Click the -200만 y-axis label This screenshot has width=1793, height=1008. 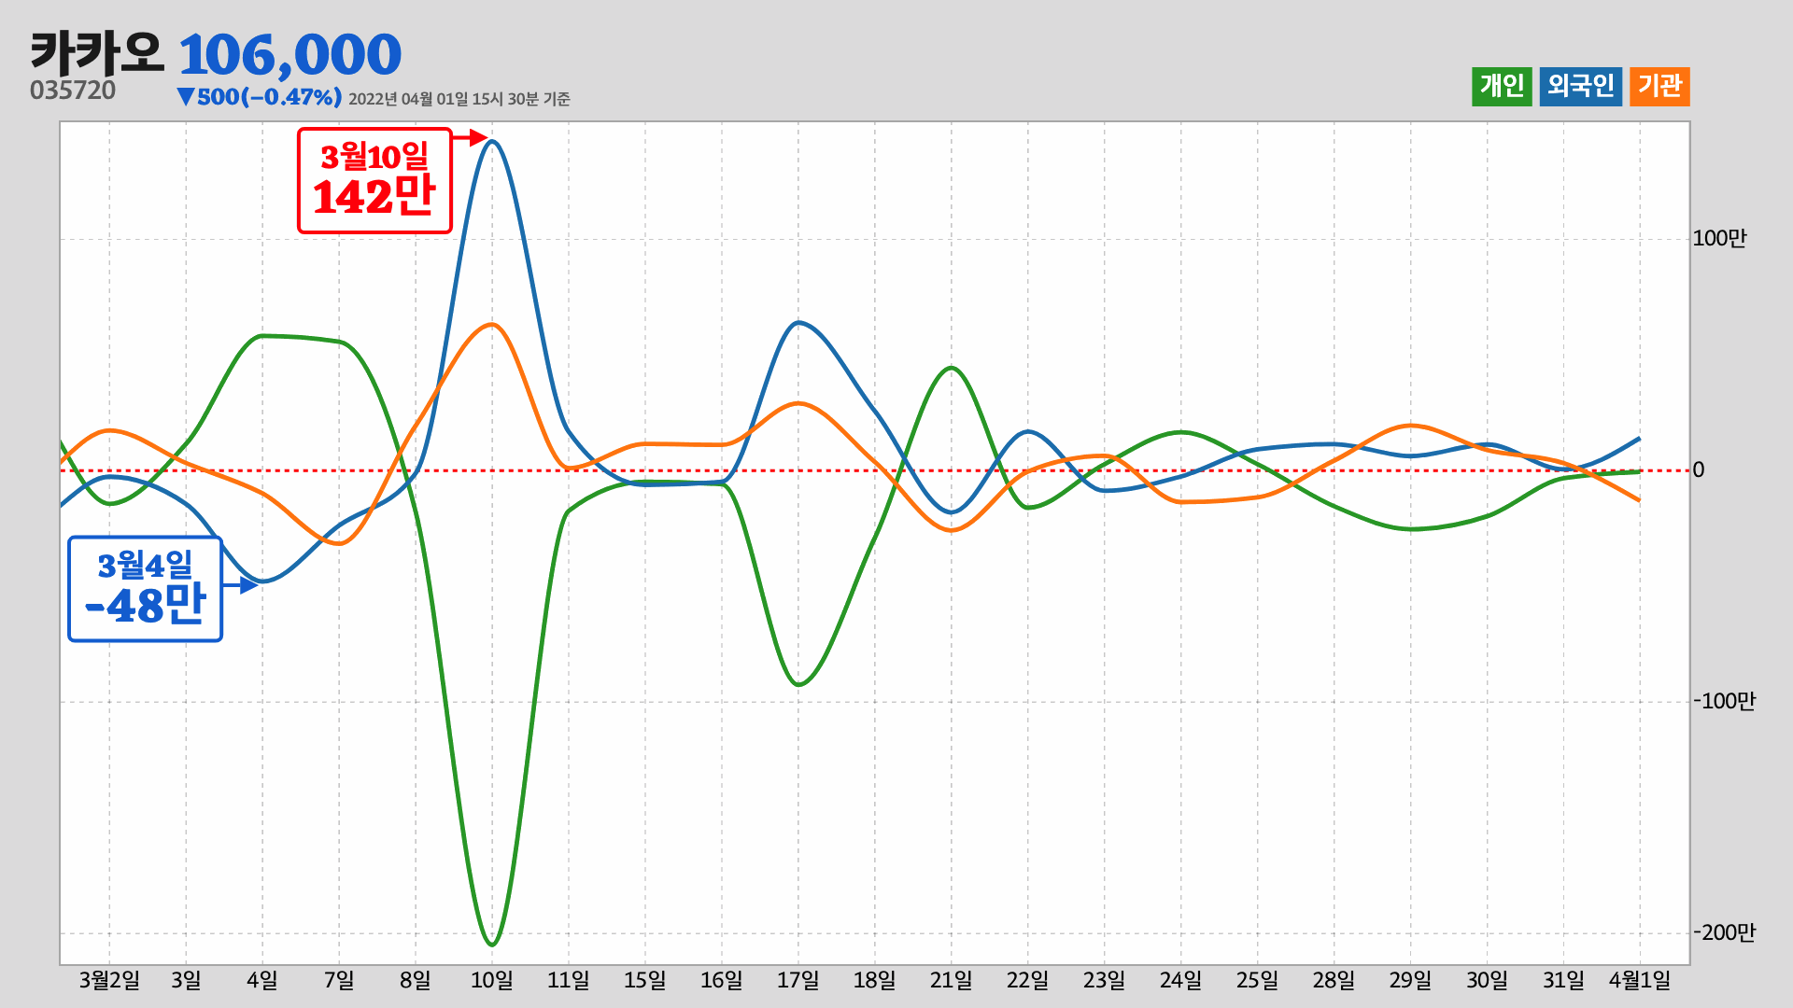(x=1725, y=933)
